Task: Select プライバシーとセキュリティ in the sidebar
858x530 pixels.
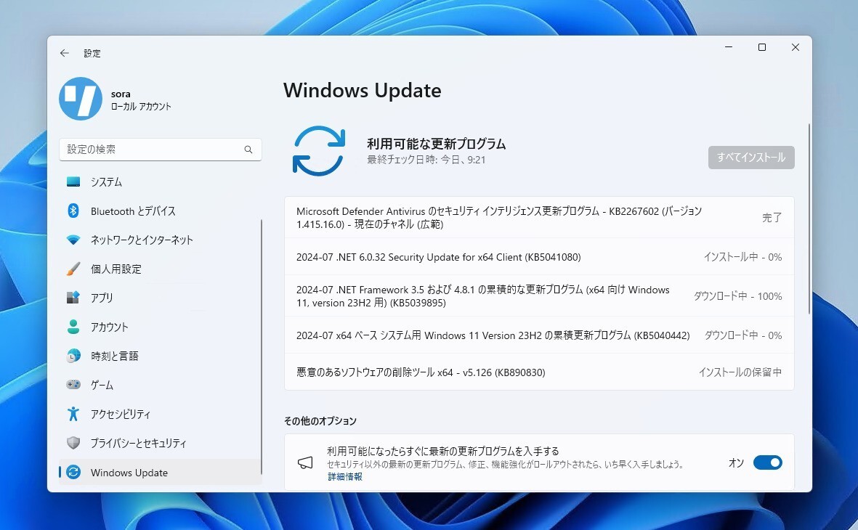Action: point(73,443)
